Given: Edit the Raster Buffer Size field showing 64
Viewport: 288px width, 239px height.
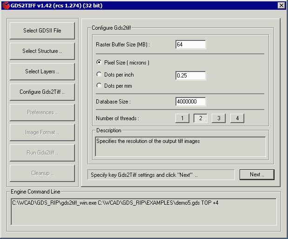Looking at the screenshot, I should pyautogui.click(x=191, y=45).
